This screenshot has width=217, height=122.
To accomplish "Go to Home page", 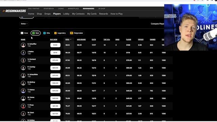I will coord(31,14).
